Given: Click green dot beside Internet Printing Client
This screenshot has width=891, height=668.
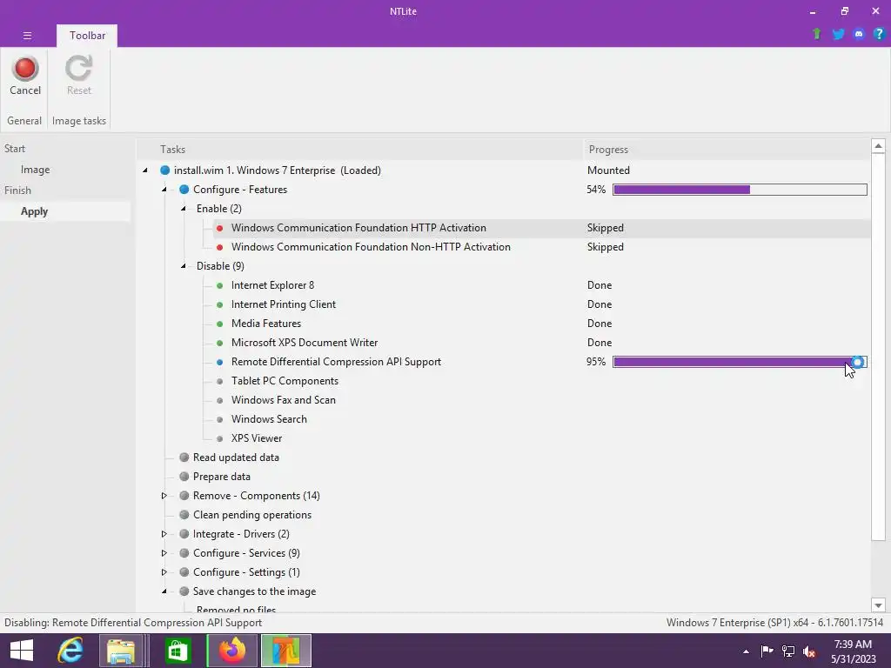Looking at the screenshot, I should (x=220, y=304).
